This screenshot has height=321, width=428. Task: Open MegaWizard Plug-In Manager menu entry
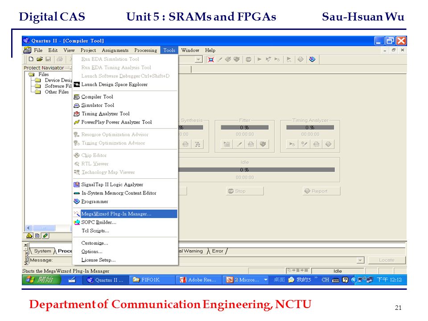[x=125, y=214]
